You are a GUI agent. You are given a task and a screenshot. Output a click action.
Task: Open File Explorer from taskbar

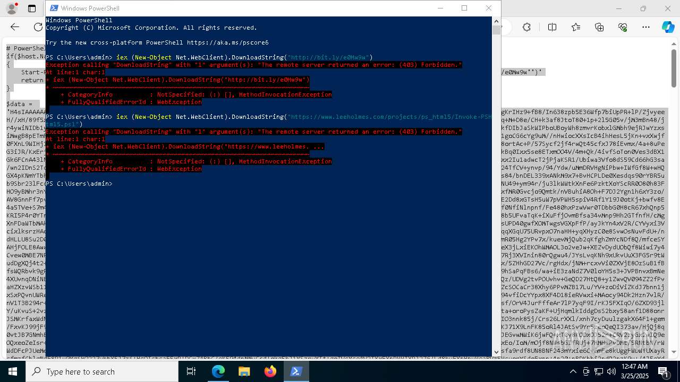point(244,371)
